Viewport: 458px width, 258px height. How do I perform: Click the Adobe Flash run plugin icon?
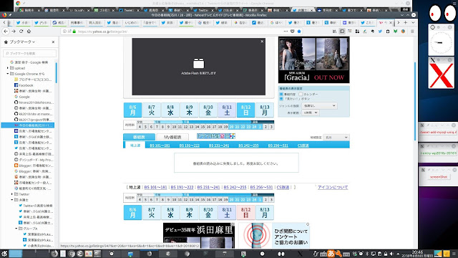pyautogui.click(x=199, y=63)
